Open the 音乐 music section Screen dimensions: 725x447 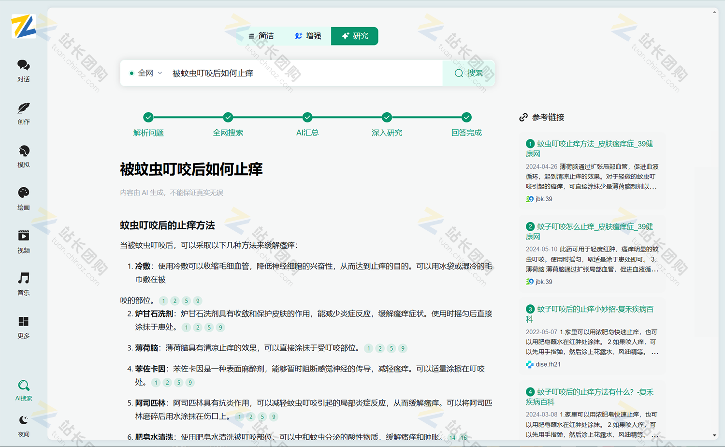(24, 284)
